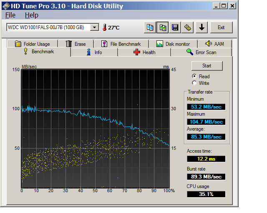267x213 pixels.
Task: Click the HD Tune title bar icon
Action: click(x=5, y=6)
